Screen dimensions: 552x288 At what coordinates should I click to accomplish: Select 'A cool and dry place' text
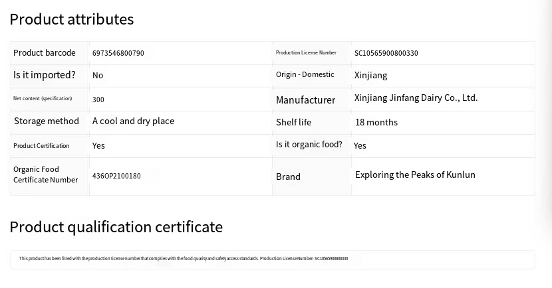click(x=133, y=121)
